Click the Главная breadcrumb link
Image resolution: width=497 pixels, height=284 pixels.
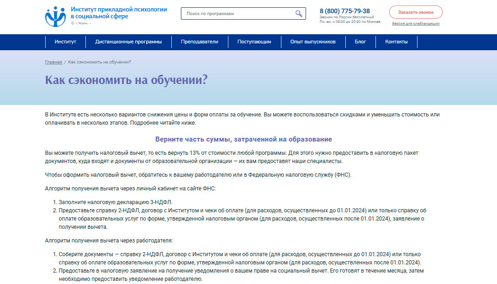coord(53,62)
